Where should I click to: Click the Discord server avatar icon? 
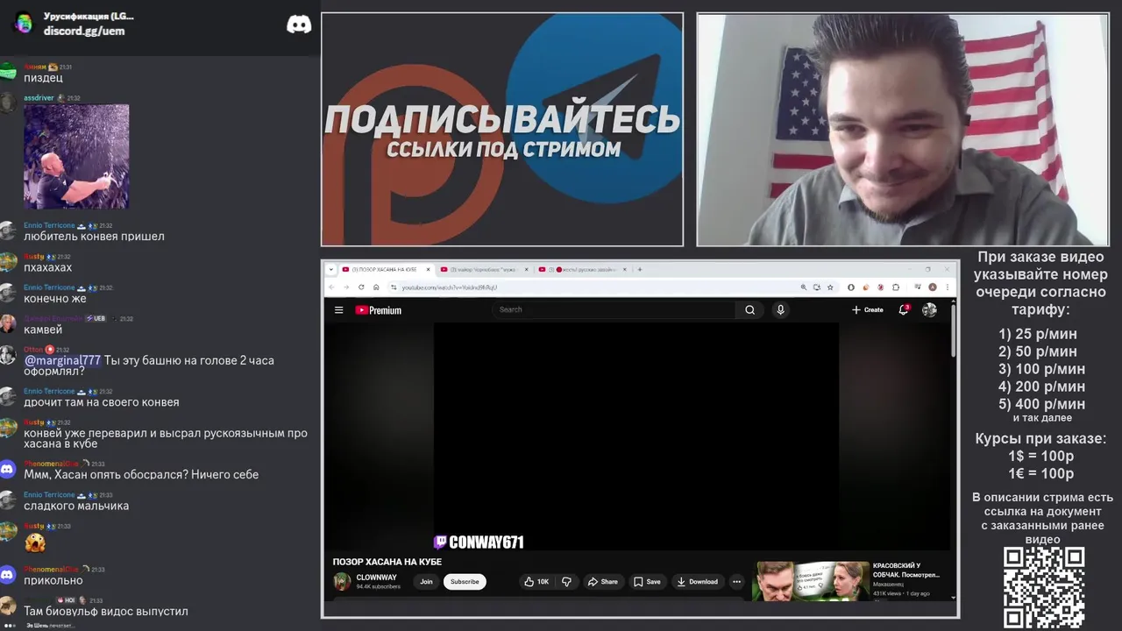click(24, 23)
